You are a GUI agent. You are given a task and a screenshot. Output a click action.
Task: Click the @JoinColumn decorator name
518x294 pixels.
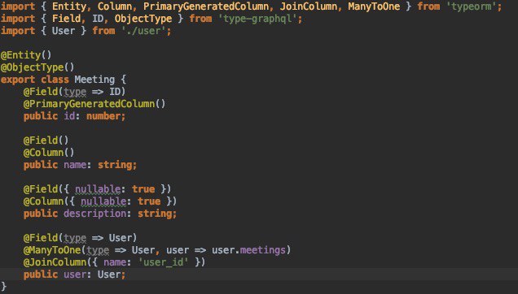[x=55, y=262]
